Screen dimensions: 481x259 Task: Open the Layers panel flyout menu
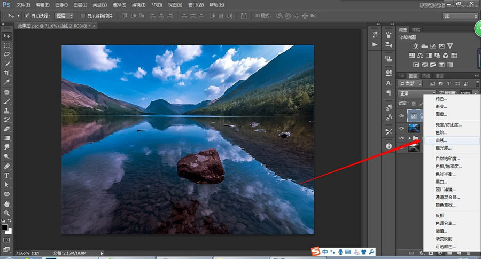point(476,76)
